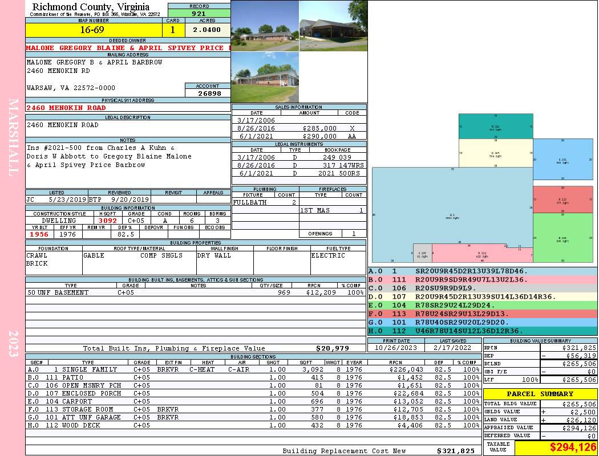Select the 6/1/2021 $290,000 sale row
This screenshot has height=456, width=599.
(299, 137)
